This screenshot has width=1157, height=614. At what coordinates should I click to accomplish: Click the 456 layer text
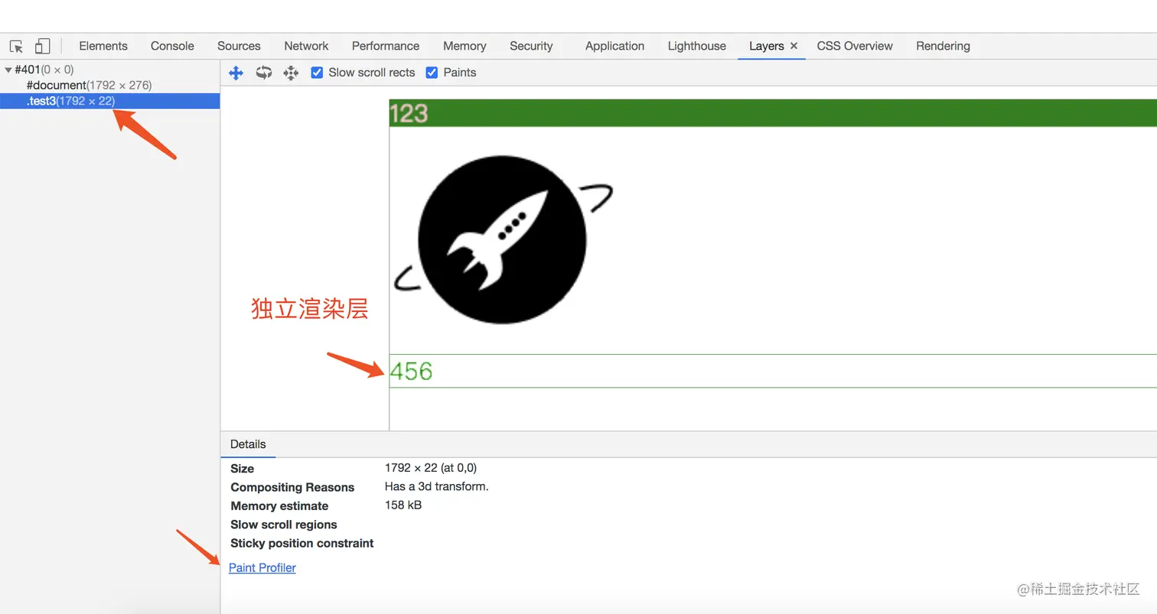[411, 372]
